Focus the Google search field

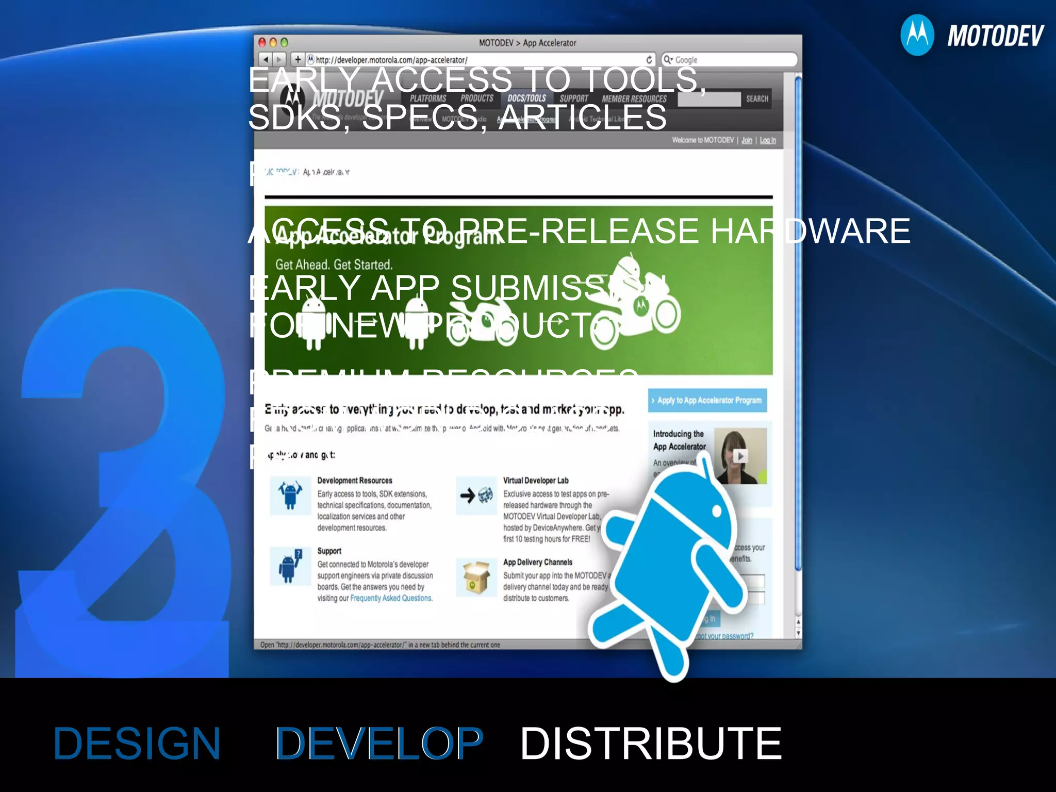(x=730, y=60)
